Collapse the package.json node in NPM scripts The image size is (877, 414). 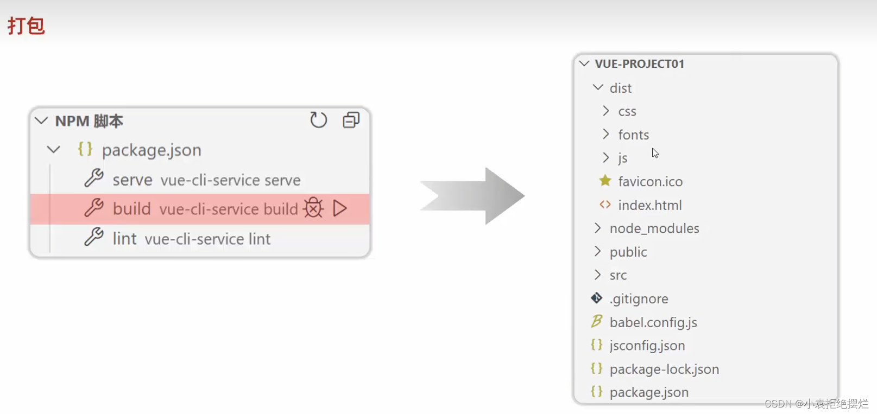pos(53,149)
